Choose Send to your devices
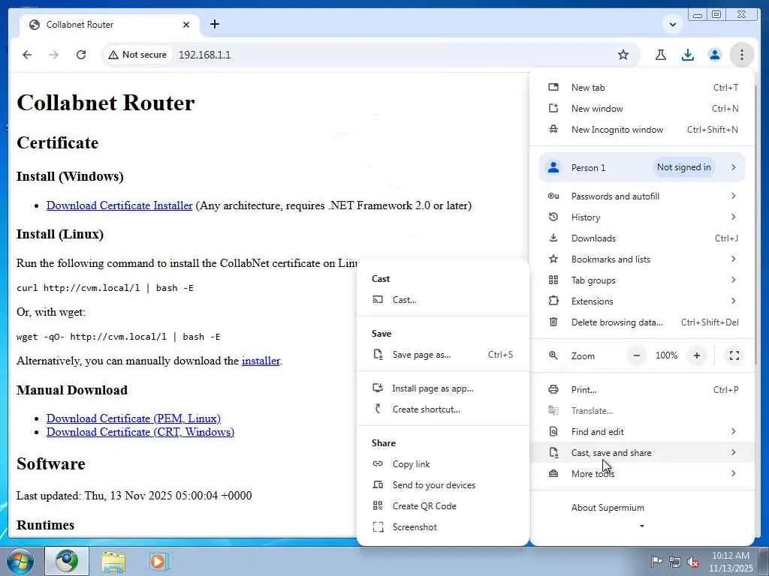769x576 pixels. [x=443, y=485]
